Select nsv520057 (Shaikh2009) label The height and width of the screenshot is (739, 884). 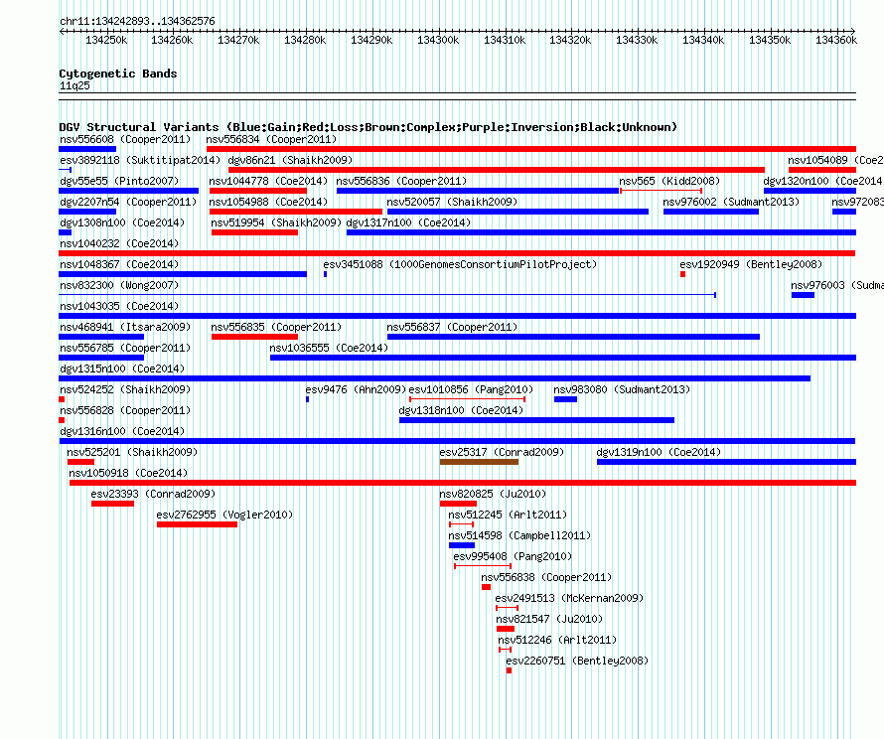[x=452, y=202]
